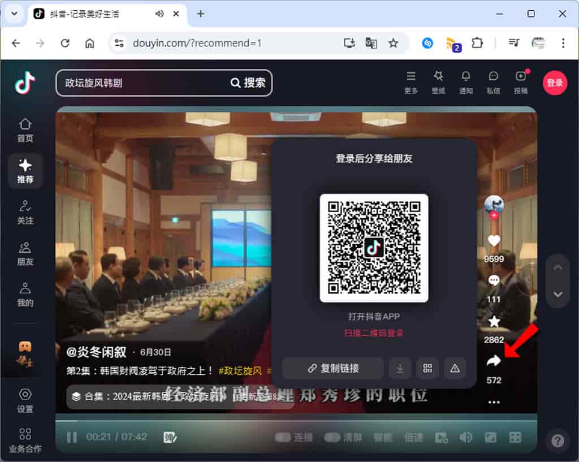This screenshot has height=462, width=579.
Task: Open 更多 more menu in top bar
Action: tap(411, 83)
